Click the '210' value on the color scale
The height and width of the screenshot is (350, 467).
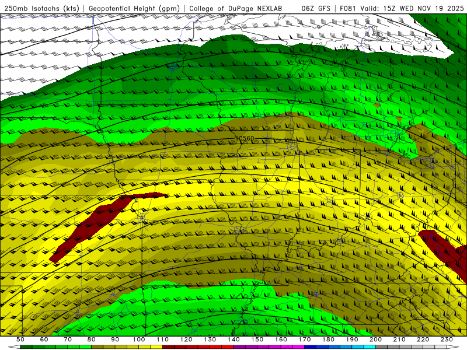tap(399, 339)
